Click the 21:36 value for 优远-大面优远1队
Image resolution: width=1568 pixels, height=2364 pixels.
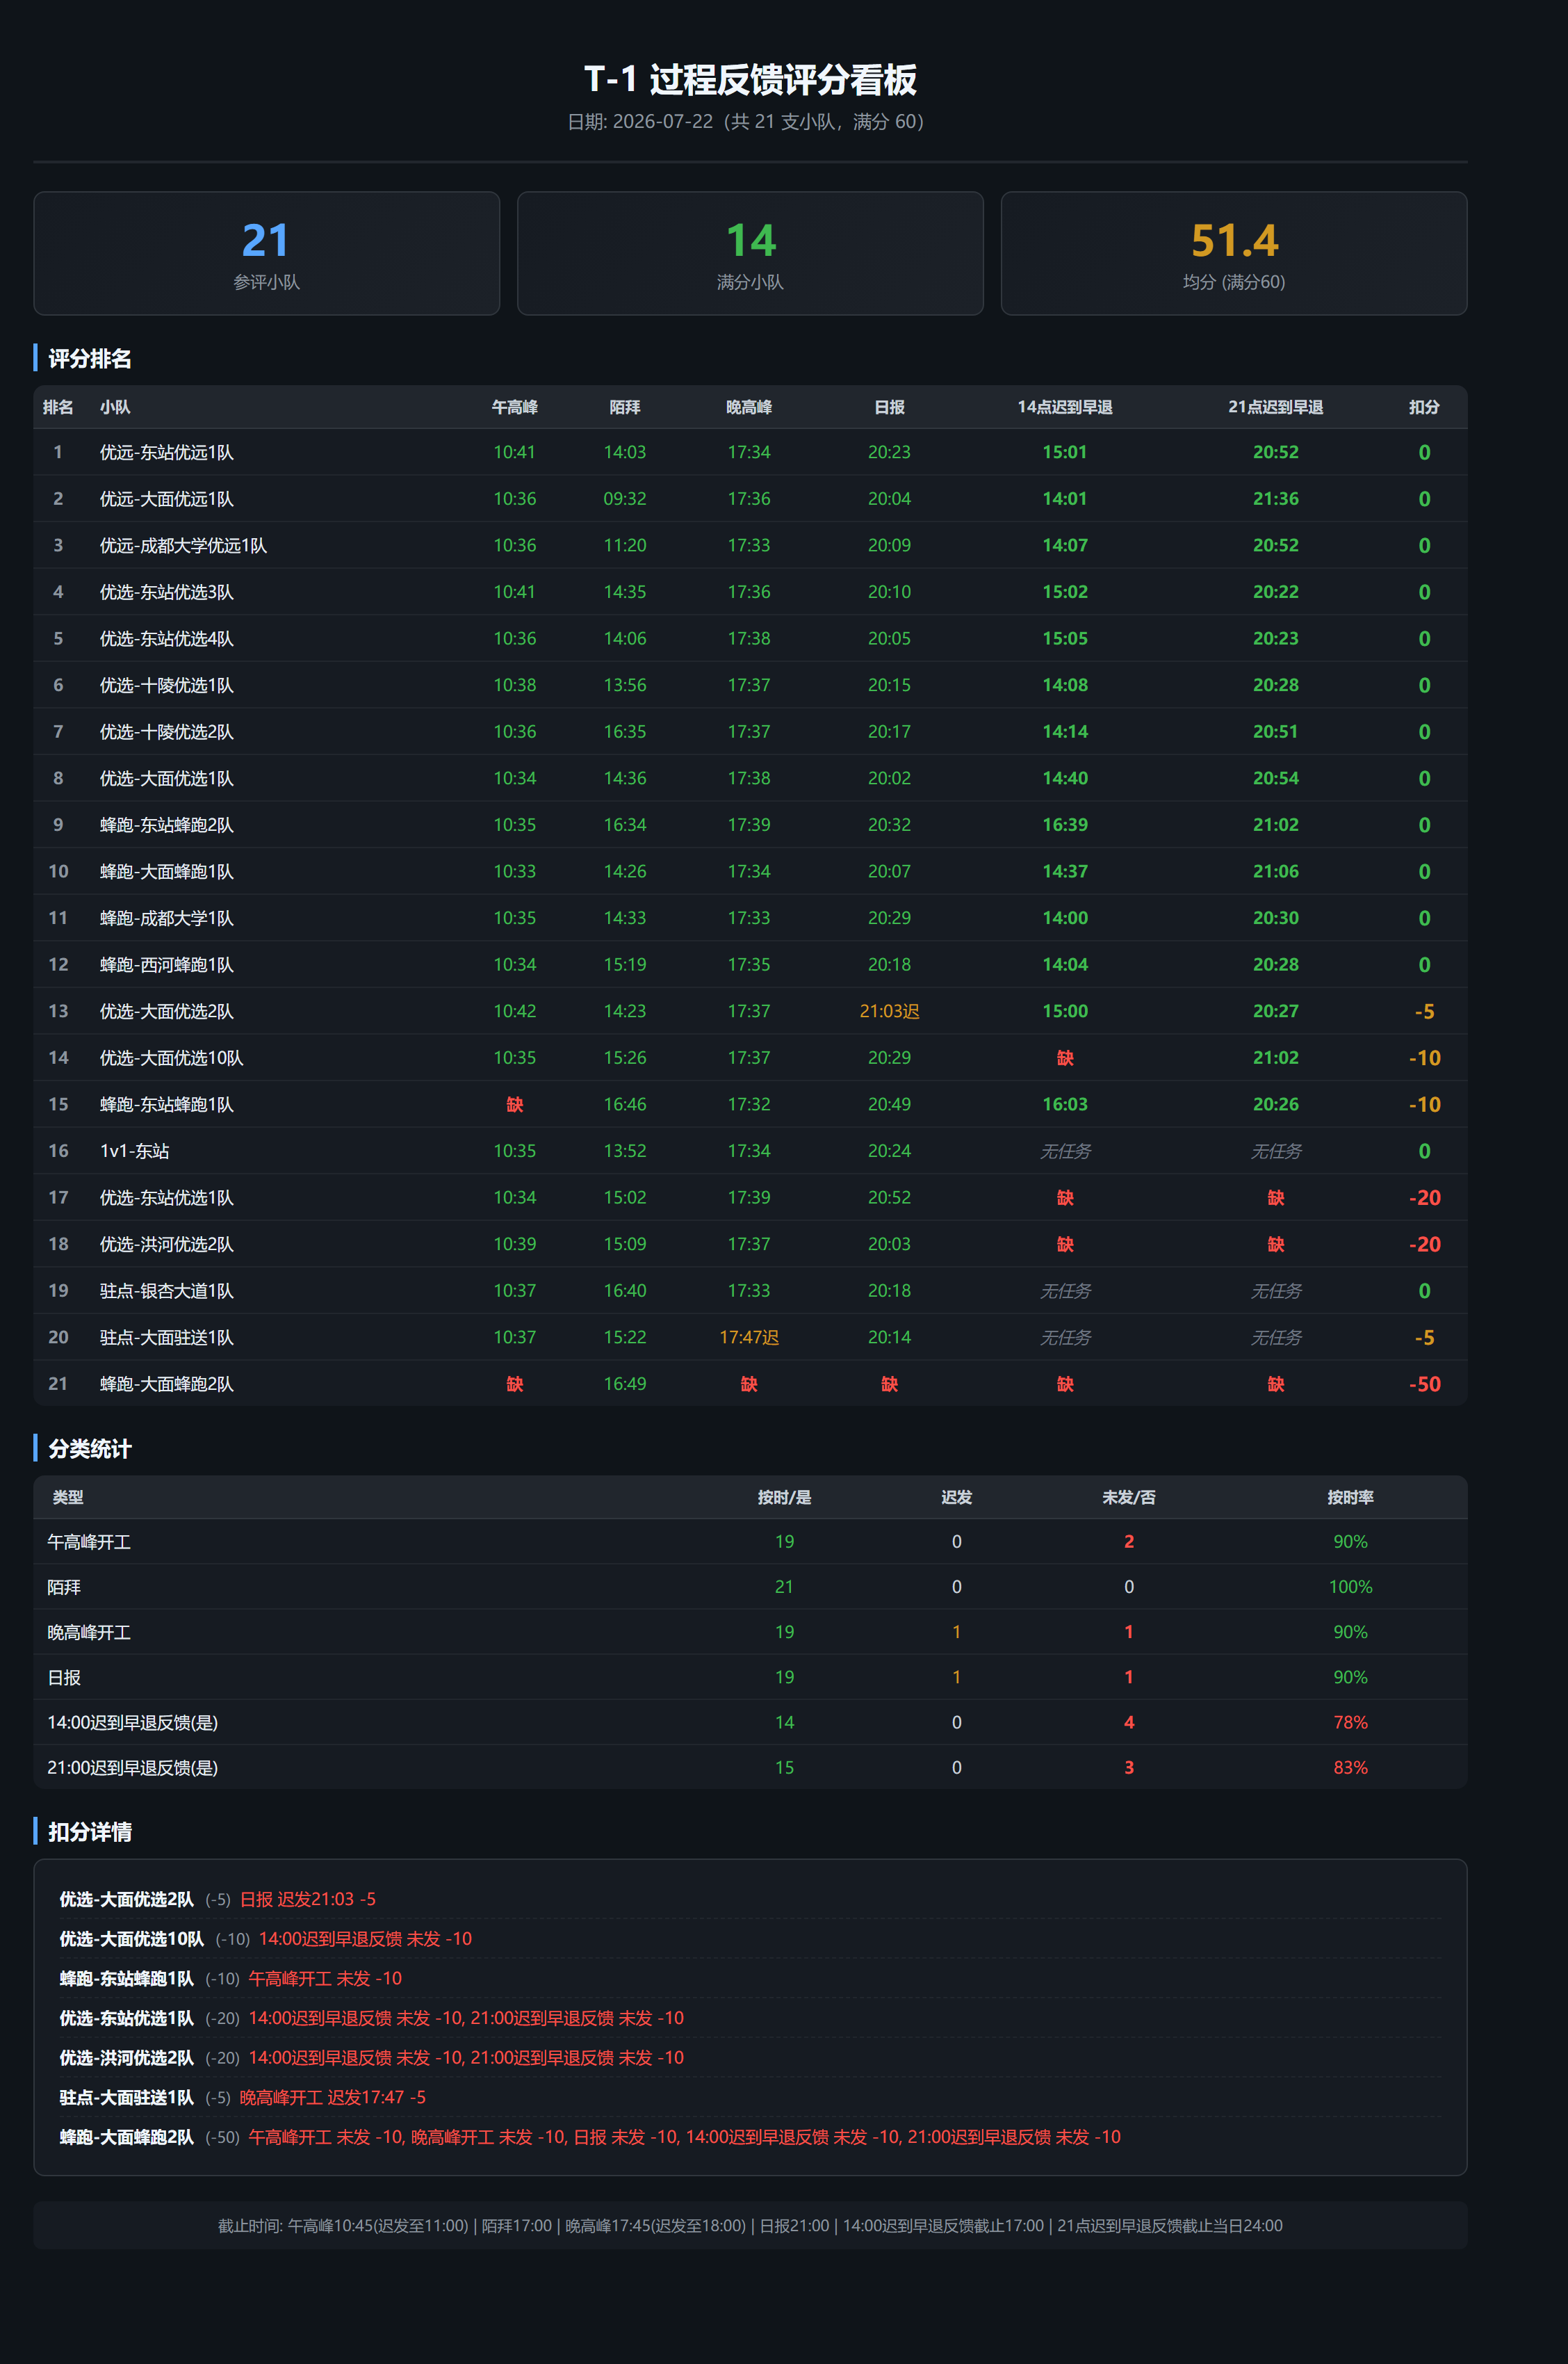(x=1276, y=499)
